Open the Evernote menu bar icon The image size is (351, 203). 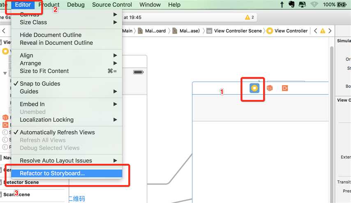(291, 5)
